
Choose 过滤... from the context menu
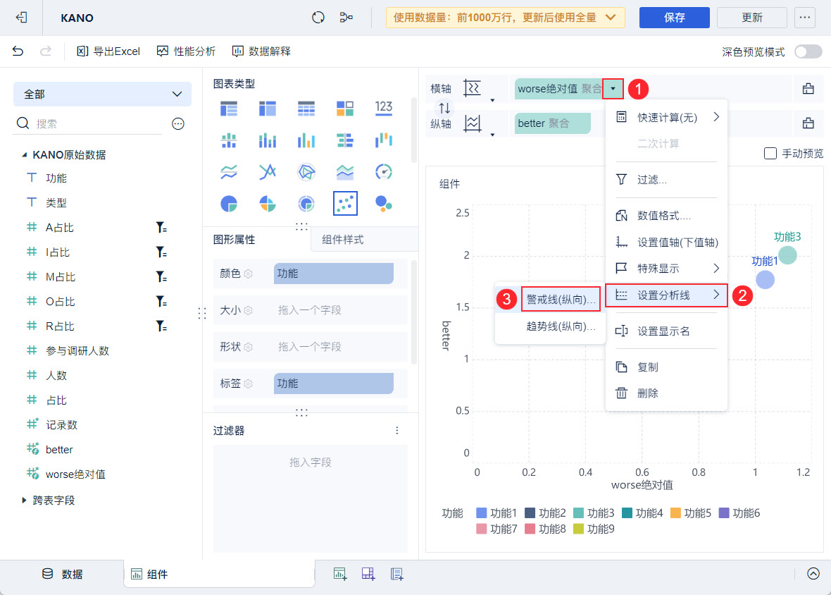[x=666, y=179]
